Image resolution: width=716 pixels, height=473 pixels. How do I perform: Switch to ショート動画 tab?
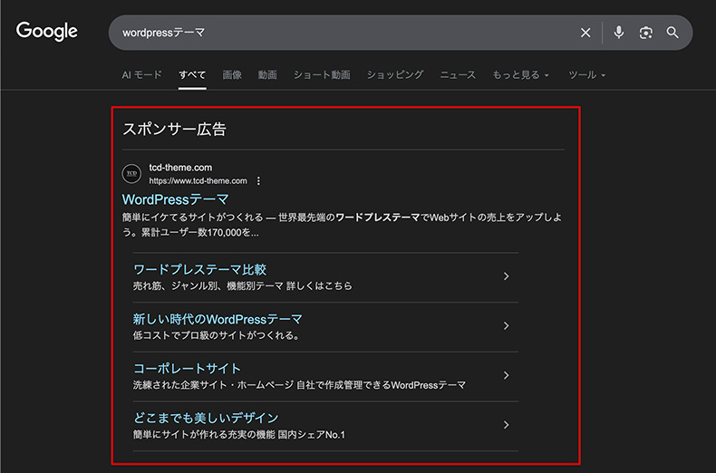322,75
